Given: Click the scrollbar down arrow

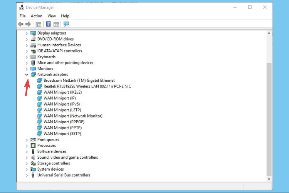Looking at the screenshot, I should [269, 179].
